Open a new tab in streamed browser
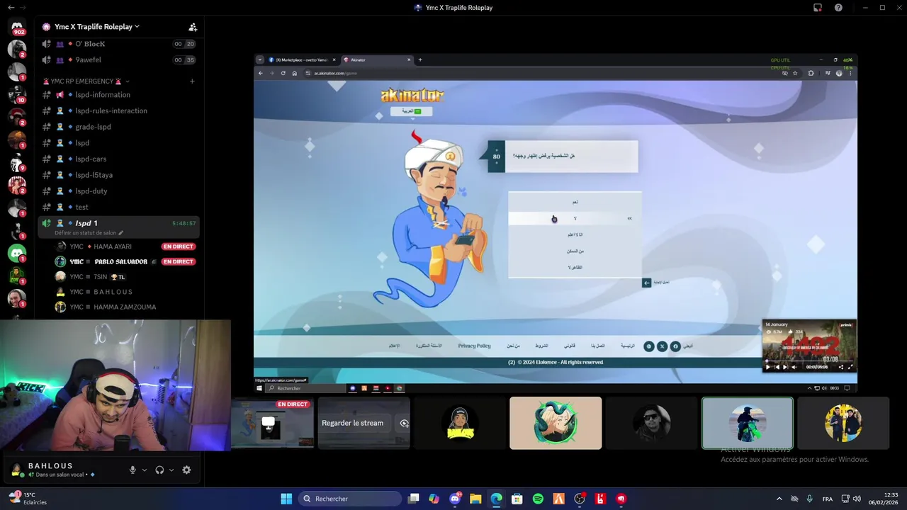 419,60
